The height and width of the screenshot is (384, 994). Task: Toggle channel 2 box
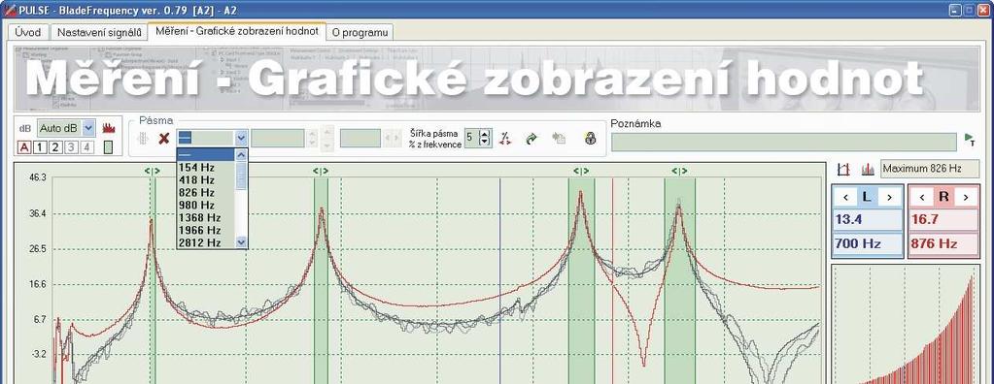click(55, 147)
